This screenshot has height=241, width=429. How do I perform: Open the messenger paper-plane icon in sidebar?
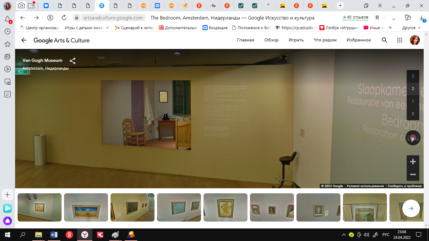click(x=8, y=208)
